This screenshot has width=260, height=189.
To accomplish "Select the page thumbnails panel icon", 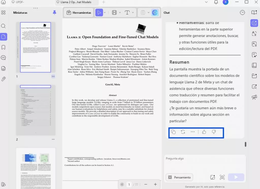I will click(x=4, y=37).
